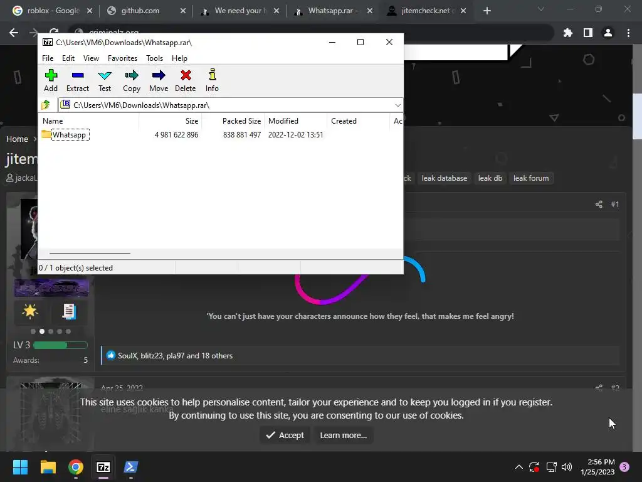The height and width of the screenshot is (482, 642).
Task: Go back in Chrome
Action: click(14, 33)
